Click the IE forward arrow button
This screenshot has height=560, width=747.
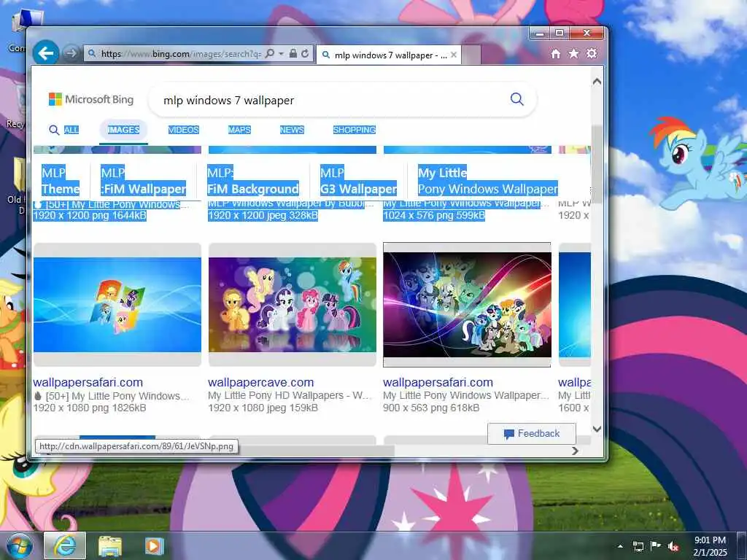pos(71,53)
